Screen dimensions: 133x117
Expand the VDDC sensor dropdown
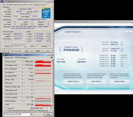pyautogui.click(x=23, y=105)
